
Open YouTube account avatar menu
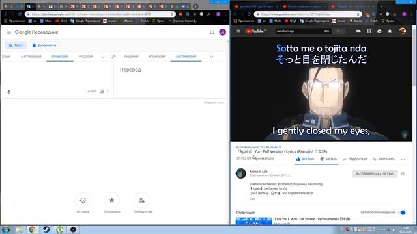403,31
